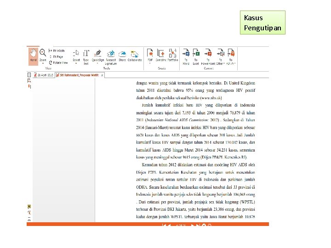Expand the QuickSign dropdown arrow
This screenshot has height=248, width=331.
click(97, 63)
